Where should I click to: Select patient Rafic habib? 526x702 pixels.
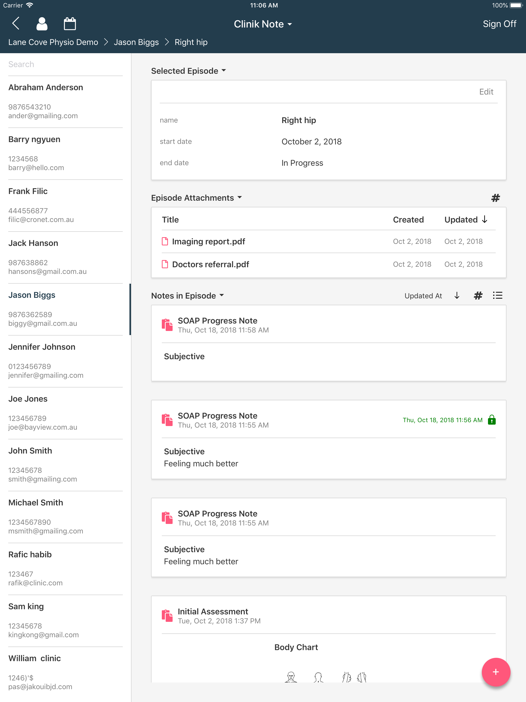pyautogui.click(x=65, y=569)
